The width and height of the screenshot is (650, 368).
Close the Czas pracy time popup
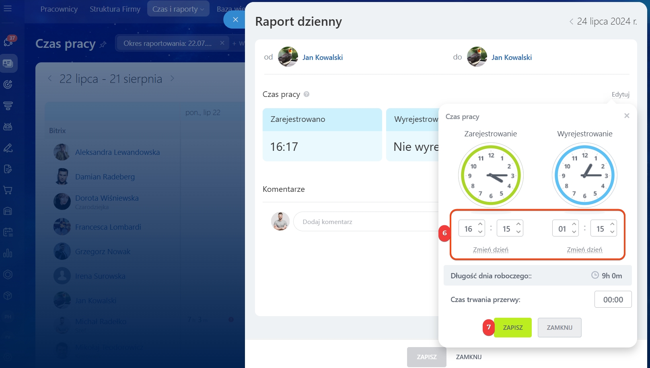coord(626,116)
